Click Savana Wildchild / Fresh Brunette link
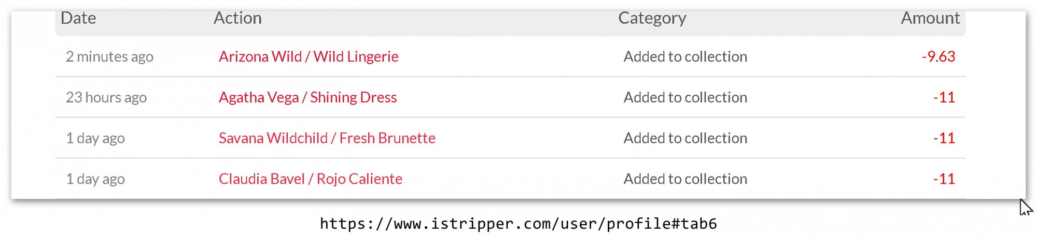 pyautogui.click(x=327, y=138)
